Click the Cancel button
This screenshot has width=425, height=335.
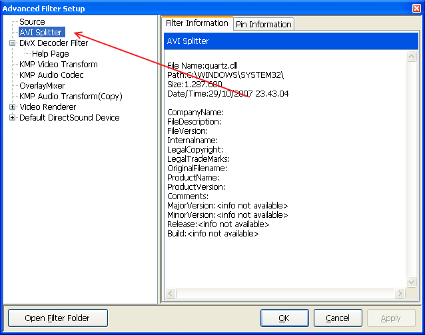pos(338,318)
